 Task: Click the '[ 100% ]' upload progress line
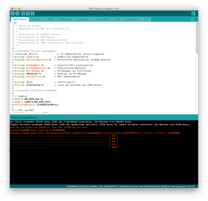(64, 147)
